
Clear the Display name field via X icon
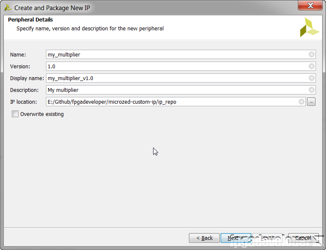[x=311, y=78]
